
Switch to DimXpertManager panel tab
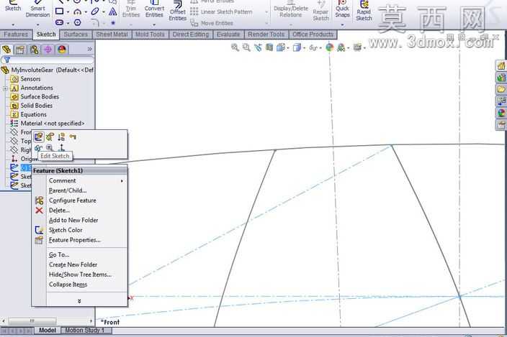48,50
